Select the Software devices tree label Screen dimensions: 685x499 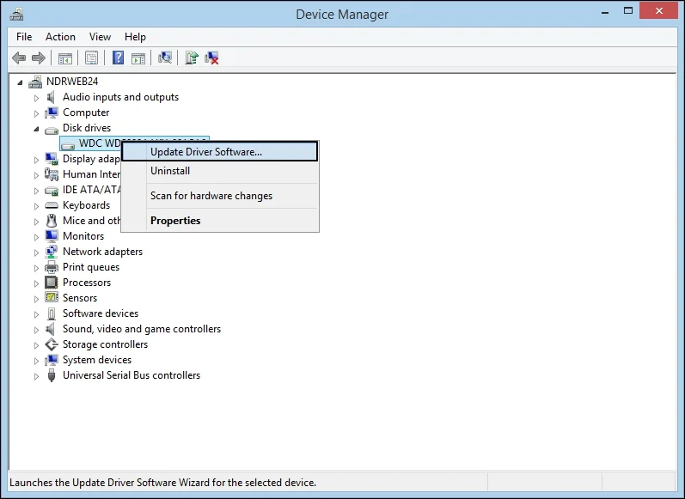tap(101, 313)
